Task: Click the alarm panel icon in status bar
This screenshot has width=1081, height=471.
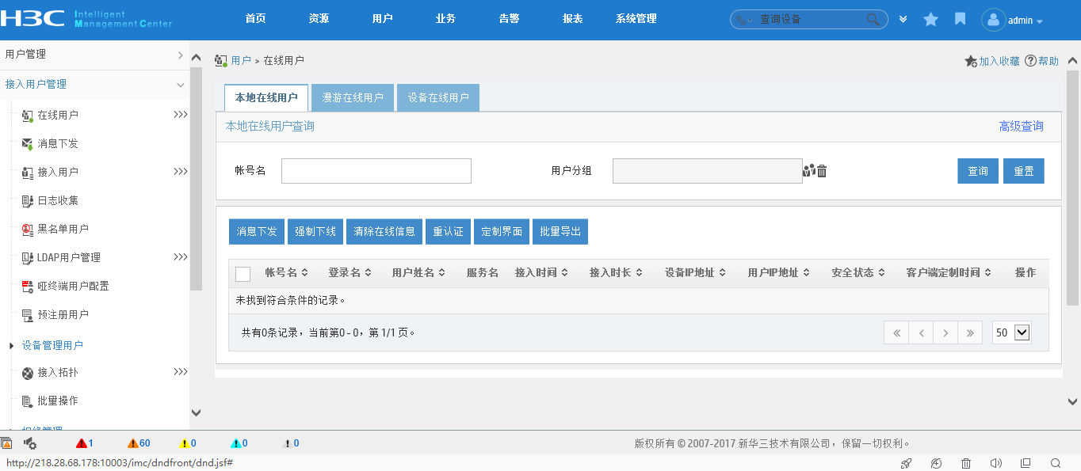Action: pyautogui.click(x=6, y=443)
